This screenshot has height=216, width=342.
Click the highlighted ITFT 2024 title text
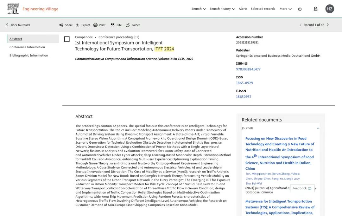coord(164,49)
